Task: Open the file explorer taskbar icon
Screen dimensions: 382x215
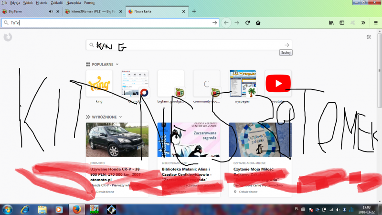Action: coord(42,209)
